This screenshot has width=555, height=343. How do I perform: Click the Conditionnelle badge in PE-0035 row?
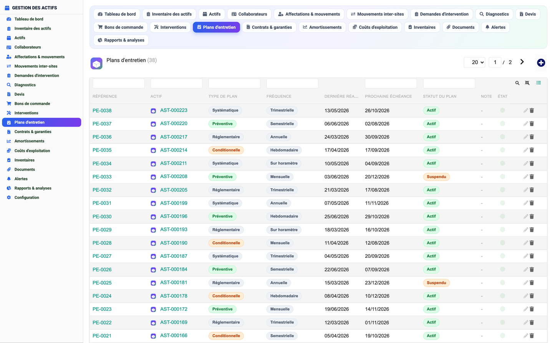(226, 150)
